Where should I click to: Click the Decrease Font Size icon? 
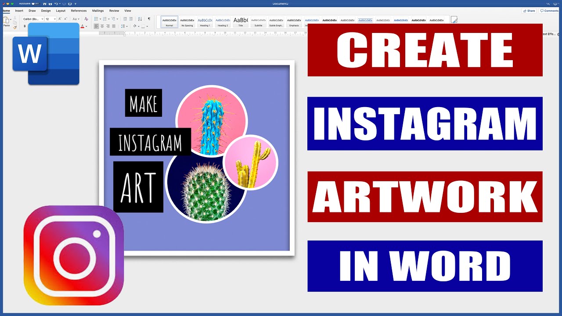point(65,19)
